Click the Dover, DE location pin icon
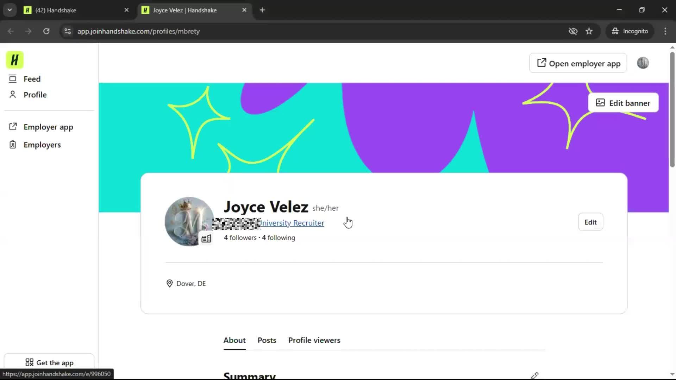The image size is (676, 380). 169,284
